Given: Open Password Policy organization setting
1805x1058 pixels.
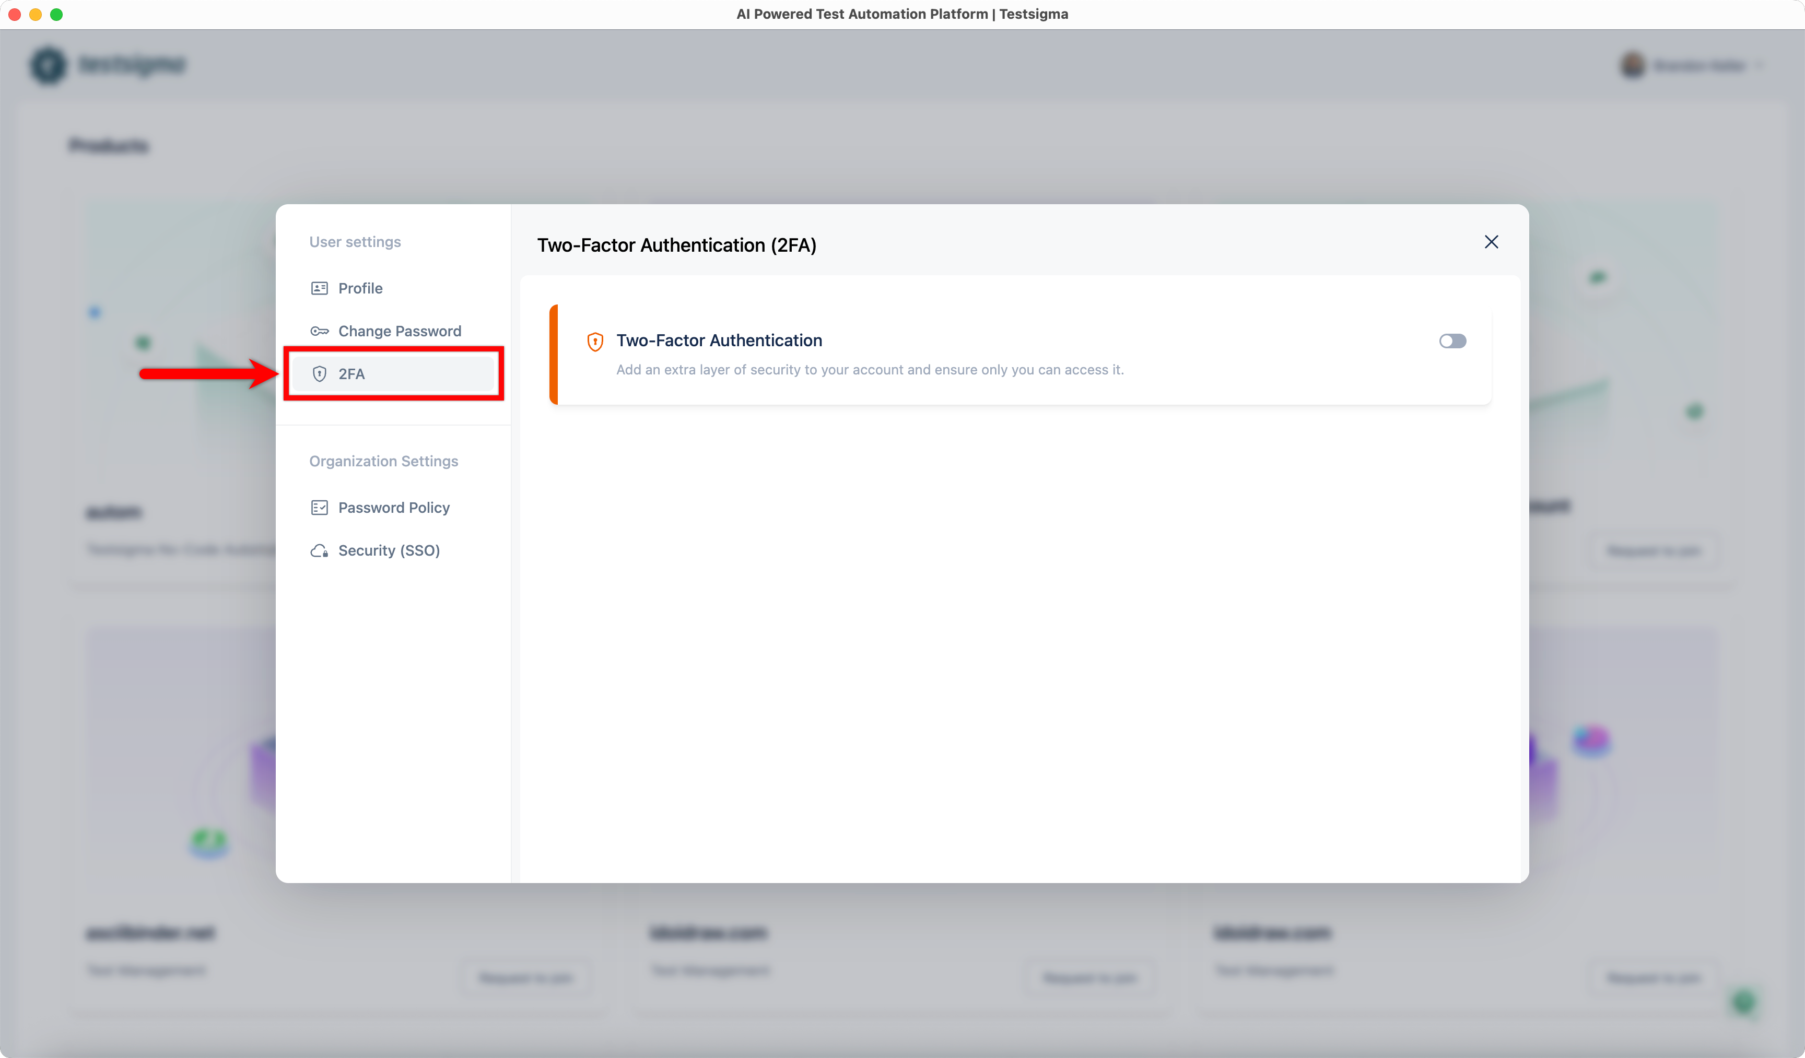Looking at the screenshot, I should click(x=394, y=507).
